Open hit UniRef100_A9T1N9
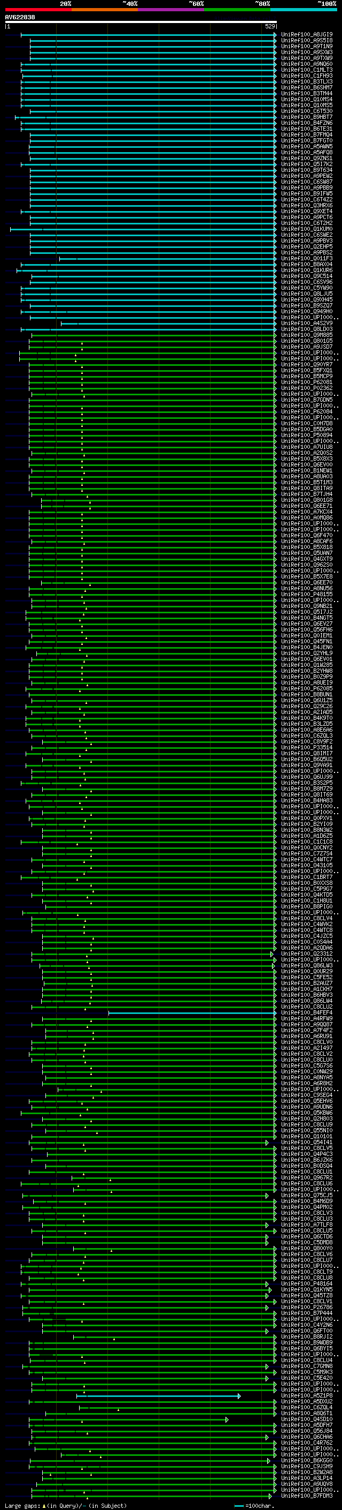 coord(307,46)
